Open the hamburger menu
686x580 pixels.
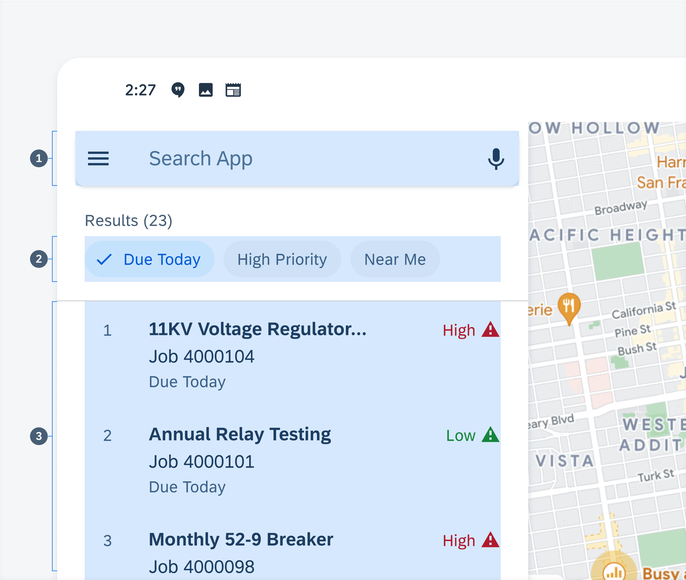98,158
